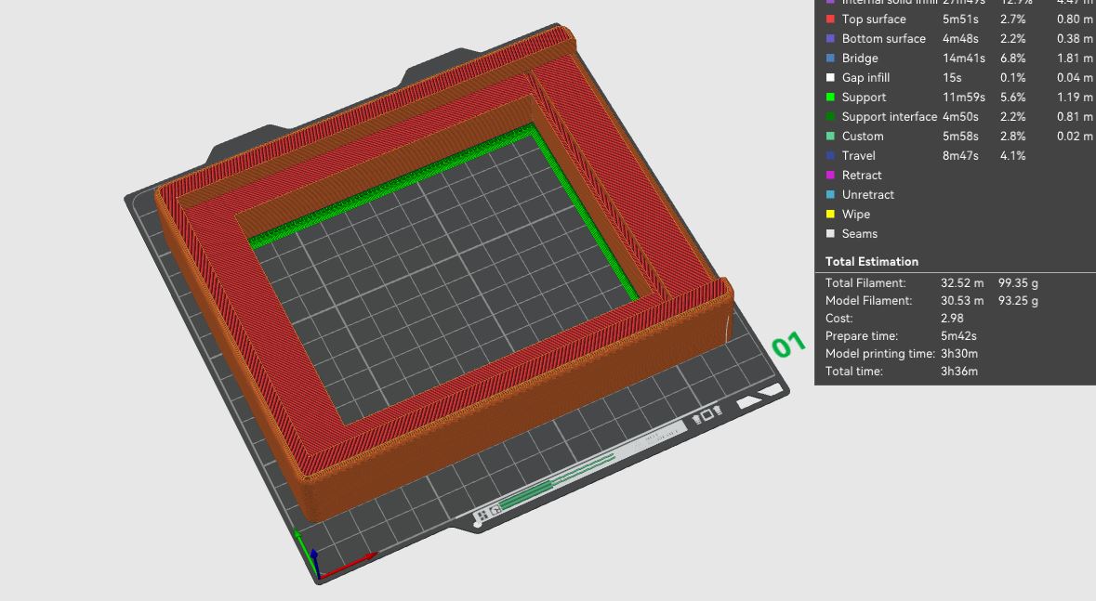The width and height of the screenshot is (1096, 601).
Task: Click the white Gap infill swatch
Action: pos(830,78)
